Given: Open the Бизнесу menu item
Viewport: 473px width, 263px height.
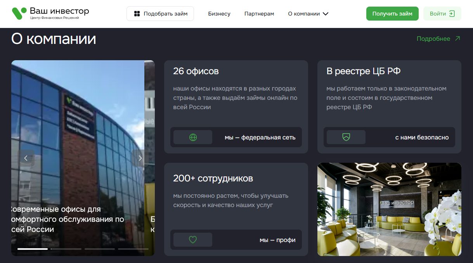Looking at the screenshot, I should pos(219,14).
